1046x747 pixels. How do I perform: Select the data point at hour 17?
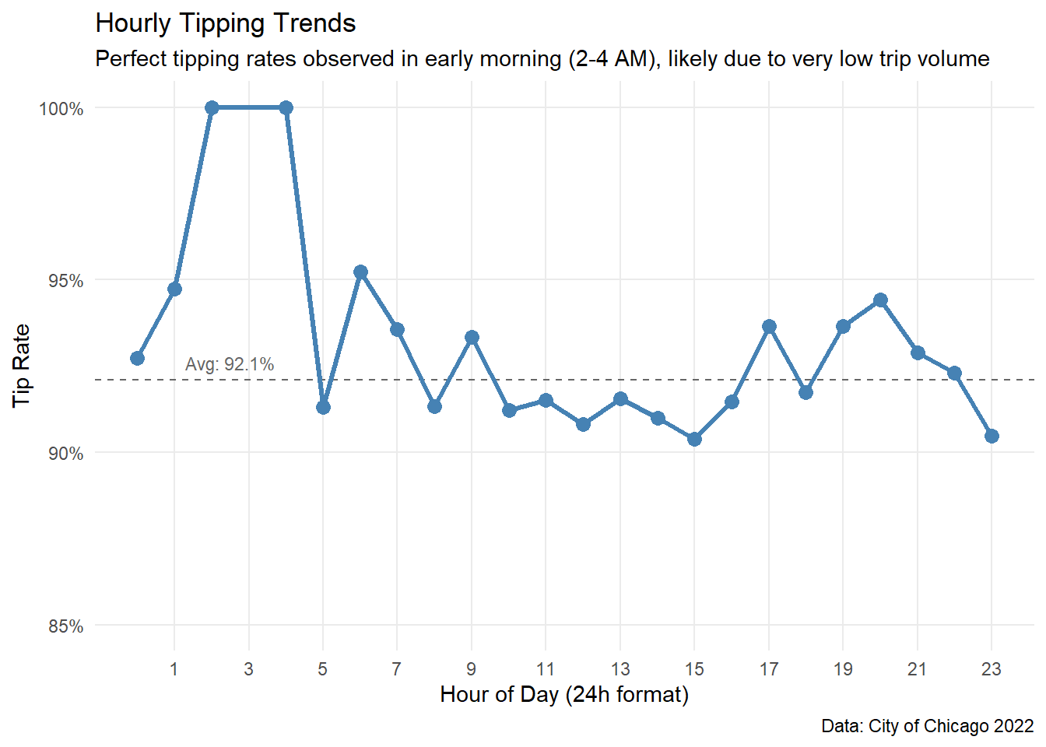tap(769, 326)
